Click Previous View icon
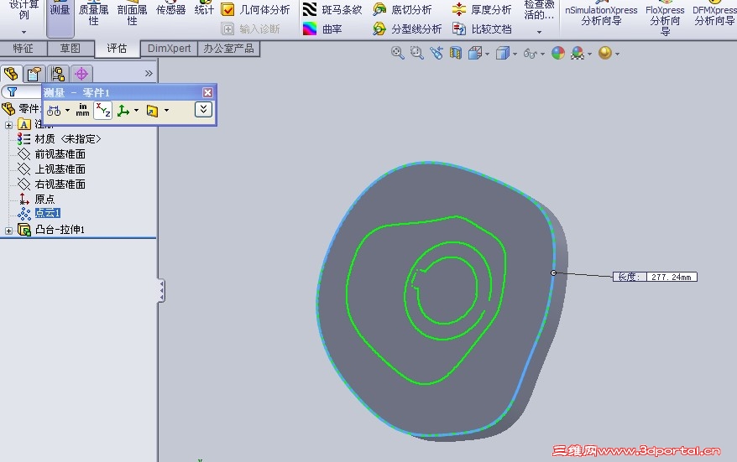737x462 pixels. (436, 53)
